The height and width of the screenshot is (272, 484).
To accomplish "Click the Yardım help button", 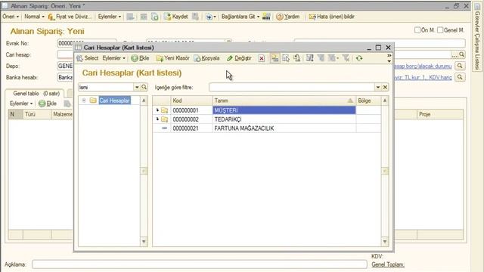I will [288, 17].
